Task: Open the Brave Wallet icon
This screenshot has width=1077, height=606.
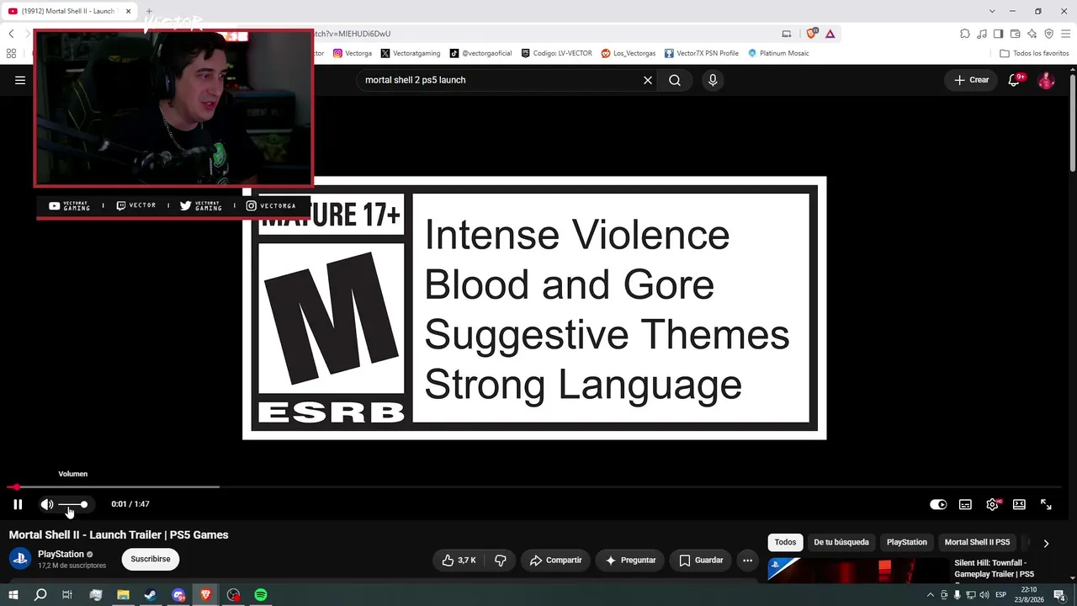Action: click(1016, 34)
